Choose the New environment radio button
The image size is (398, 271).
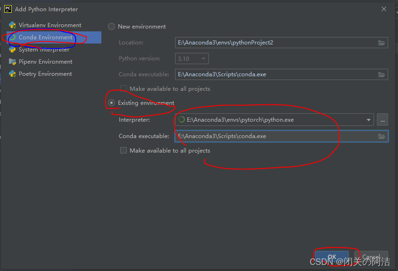pyautogui.click(x=111, y=27)
